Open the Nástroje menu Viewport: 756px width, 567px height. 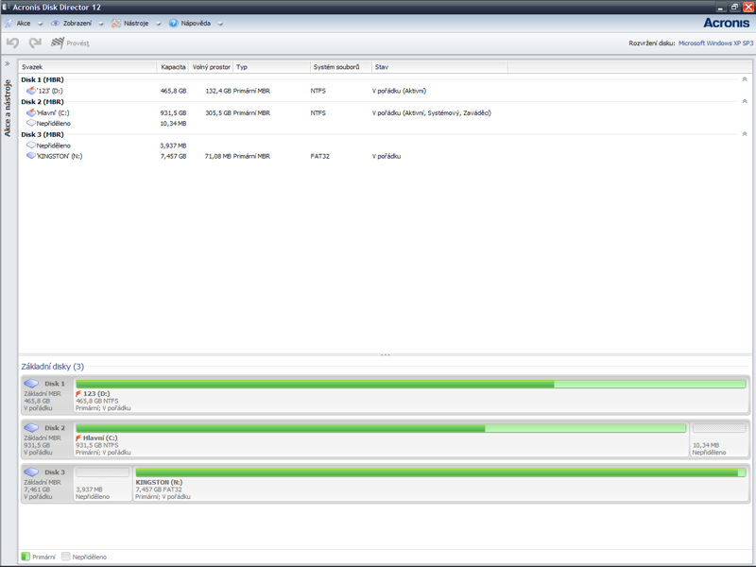[x=136, y=23]
